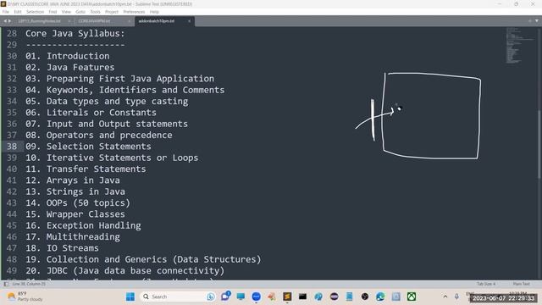Click '13. Strings in Java' line

coord(75,191)
